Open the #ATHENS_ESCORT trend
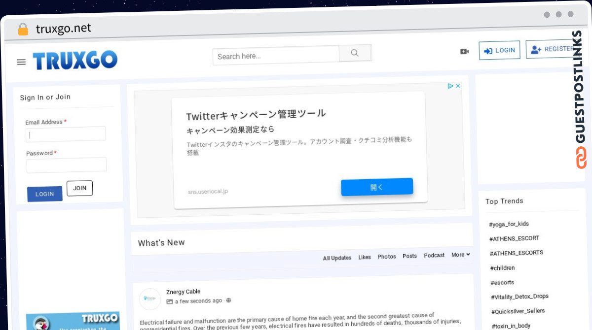 514,238
